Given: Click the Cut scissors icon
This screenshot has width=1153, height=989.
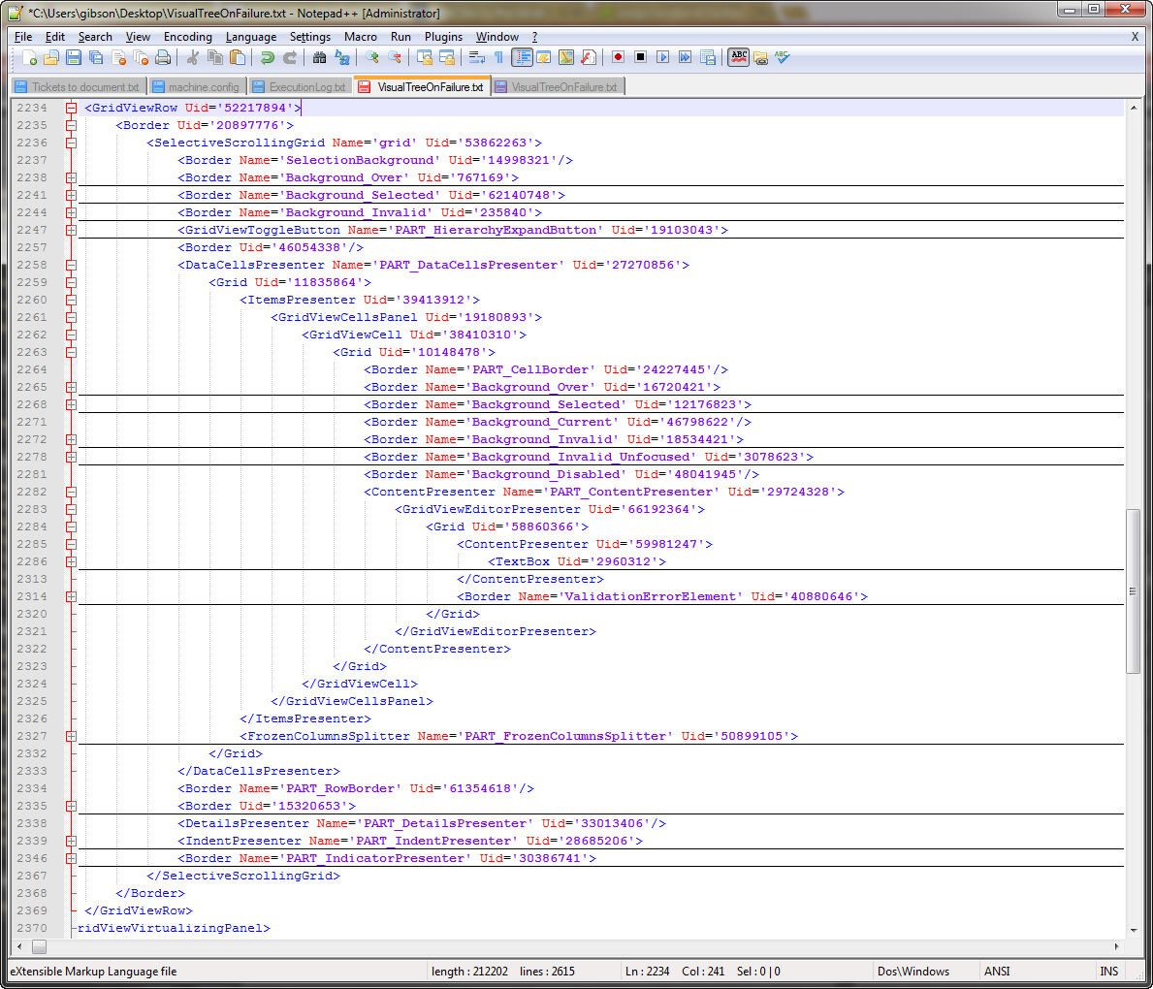Looking at the screenshot, I should click(192, 58).
